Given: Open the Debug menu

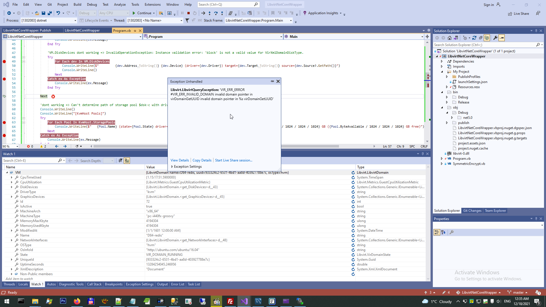Looking at the screenshot, I should 92,4.
